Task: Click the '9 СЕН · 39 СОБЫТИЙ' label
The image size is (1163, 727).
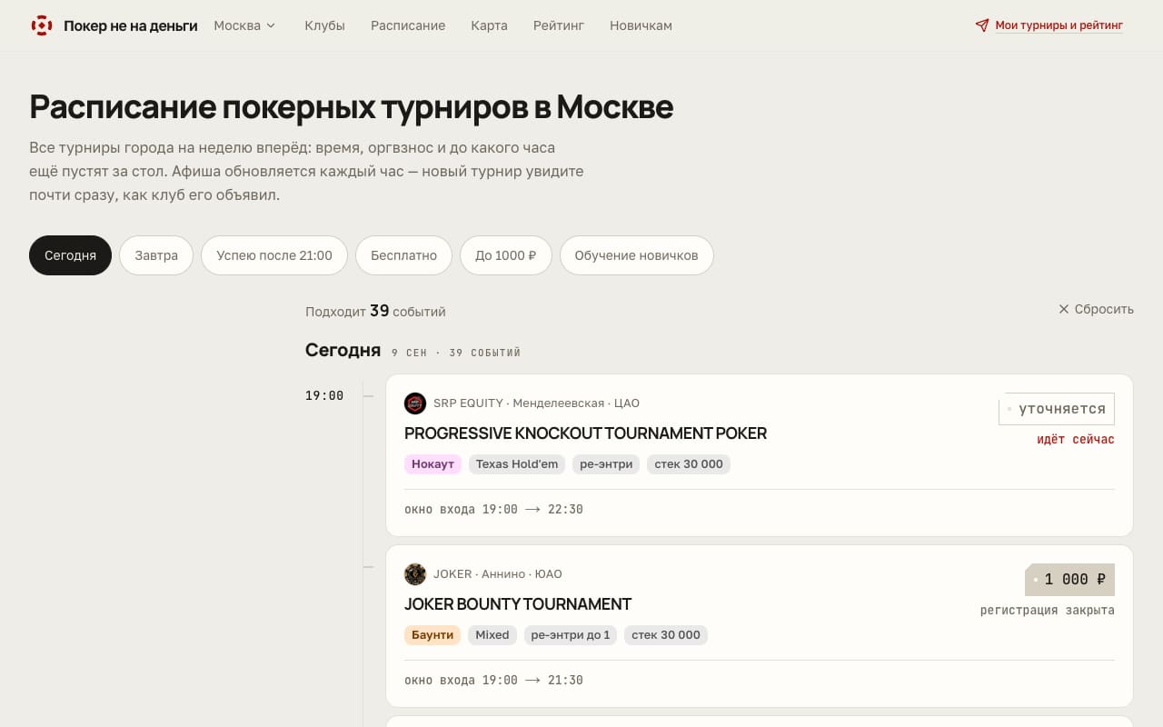Action: (x=456, y=353)
